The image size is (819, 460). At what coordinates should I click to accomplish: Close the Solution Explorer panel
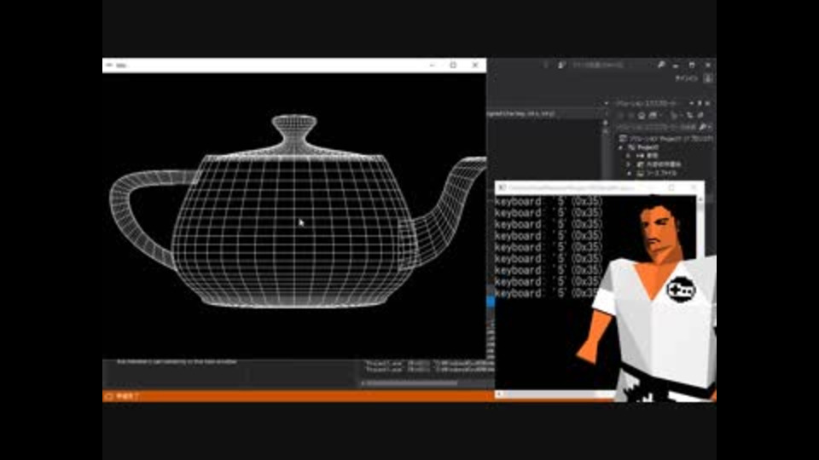pyautogui.click(x=707, y=103)
